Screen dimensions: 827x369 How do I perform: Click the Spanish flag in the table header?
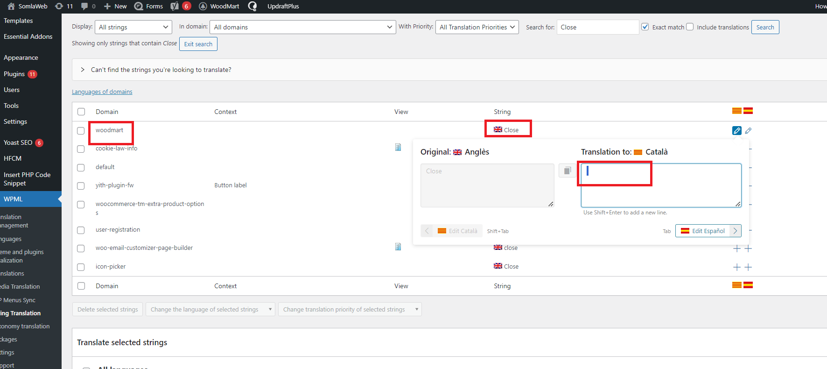748,111
